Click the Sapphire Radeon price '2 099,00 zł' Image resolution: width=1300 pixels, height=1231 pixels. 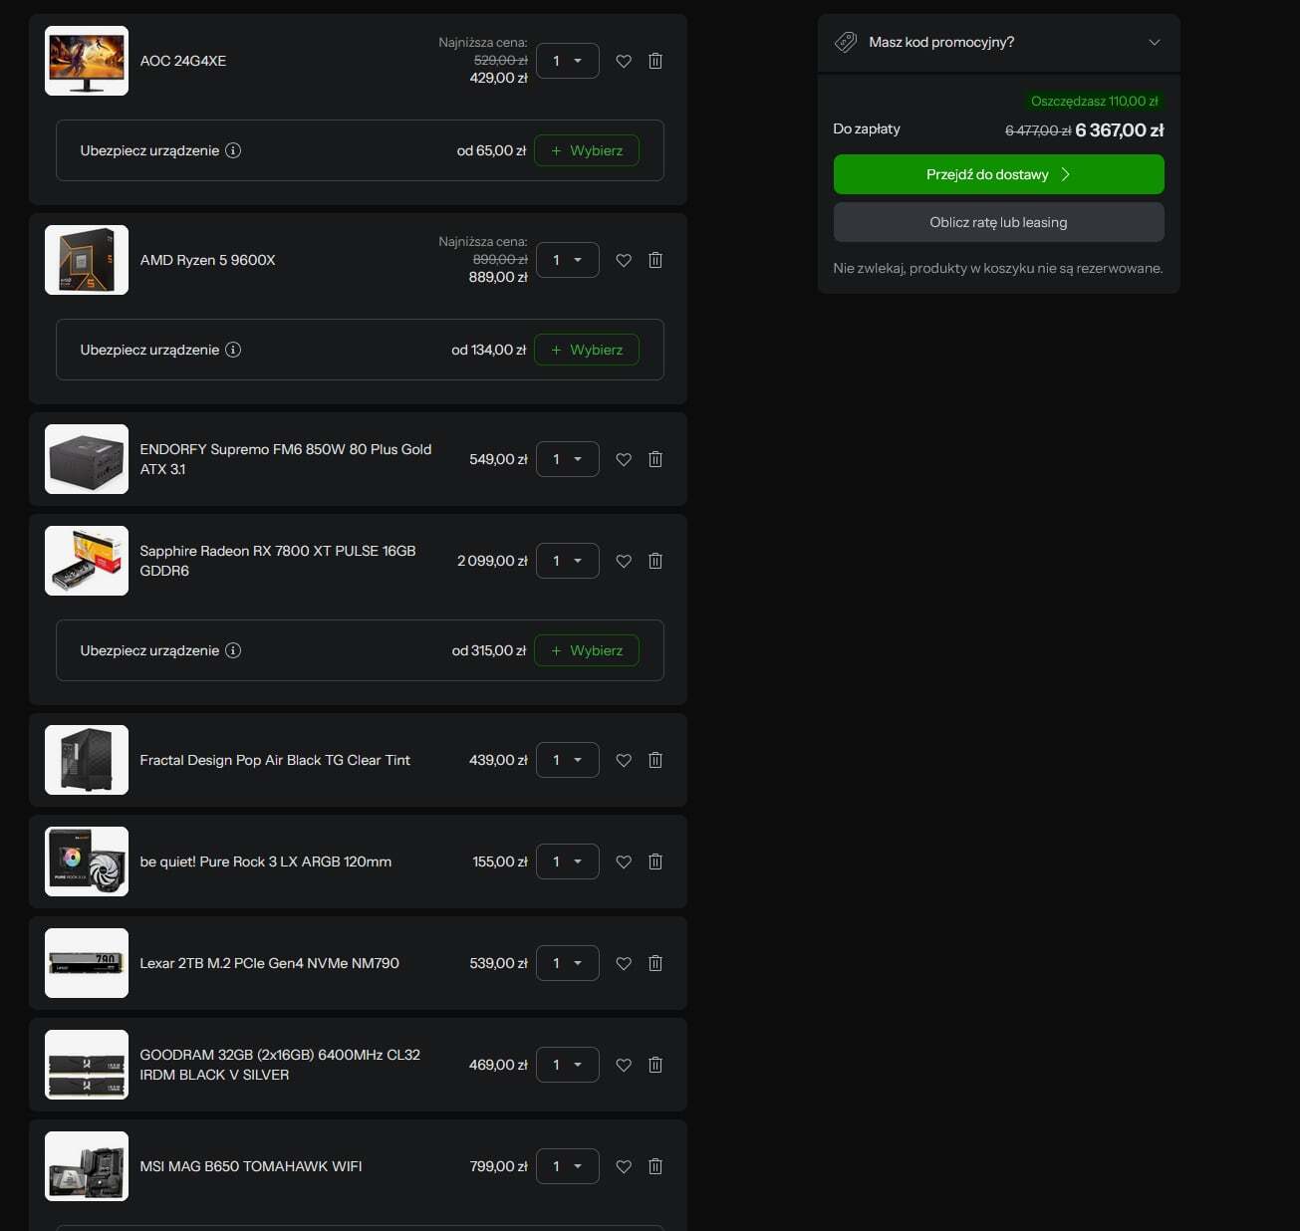pyautogui.click(x=492, y=561)
